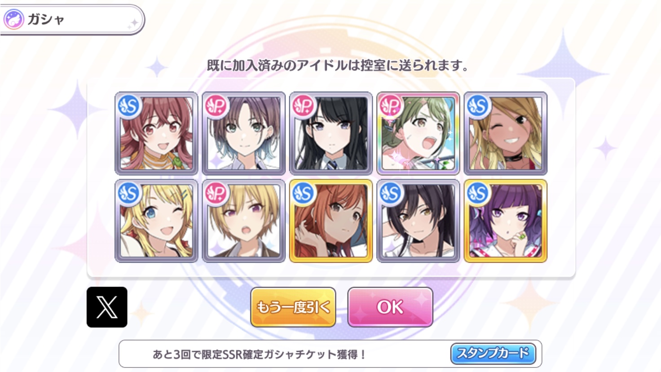The width and height of the screenshot is (661, 372).
Task: Click the S badge on the purple twin-tail card
Action: tap(478, 193)
